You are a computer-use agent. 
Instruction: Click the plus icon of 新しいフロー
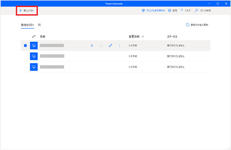point(20,10)
